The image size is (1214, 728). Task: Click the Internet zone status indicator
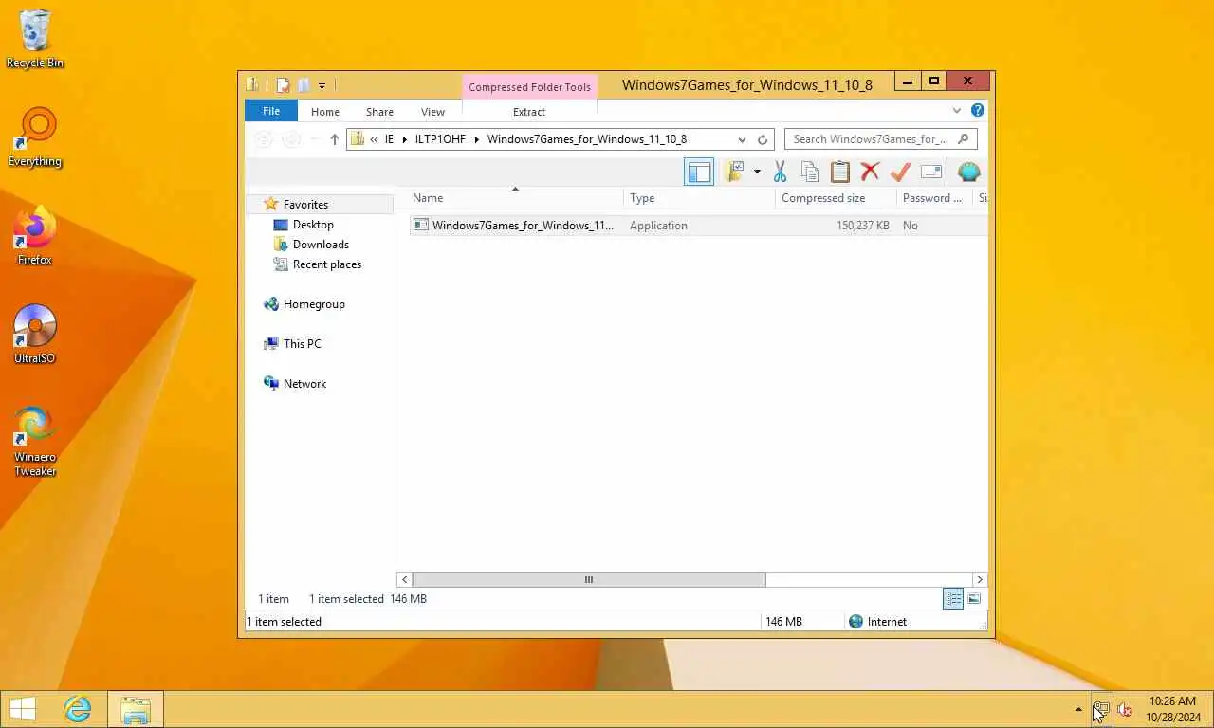click(878, 622)
